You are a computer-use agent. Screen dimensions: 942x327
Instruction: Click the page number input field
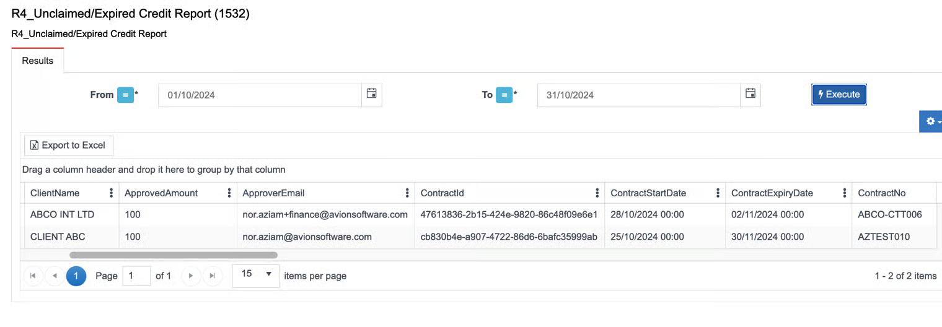[137, 276]
